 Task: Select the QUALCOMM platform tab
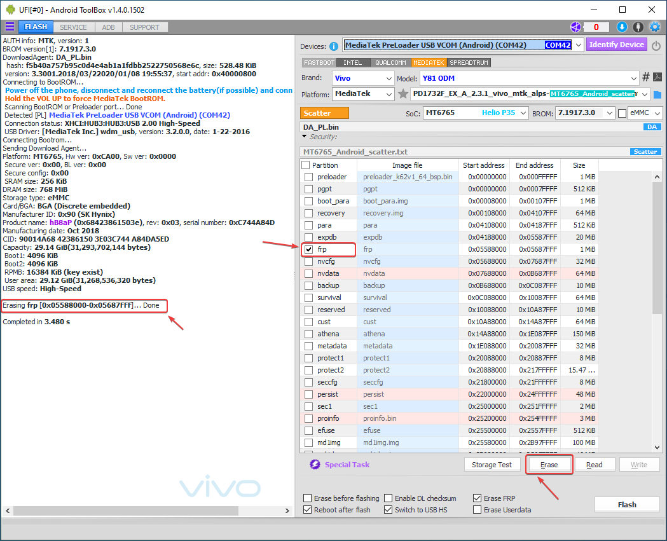(390, 62)
